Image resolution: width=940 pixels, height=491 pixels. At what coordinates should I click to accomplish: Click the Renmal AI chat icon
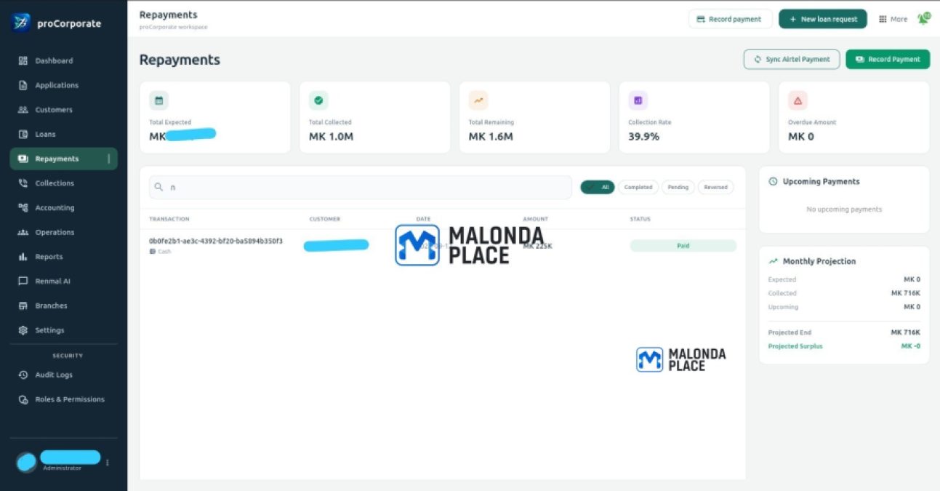(x=23, y=281)
